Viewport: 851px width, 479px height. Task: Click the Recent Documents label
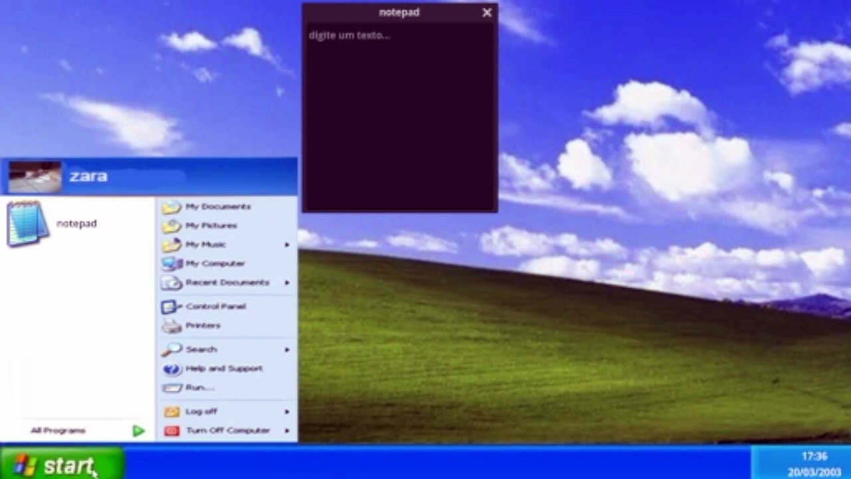pos(227,283)
